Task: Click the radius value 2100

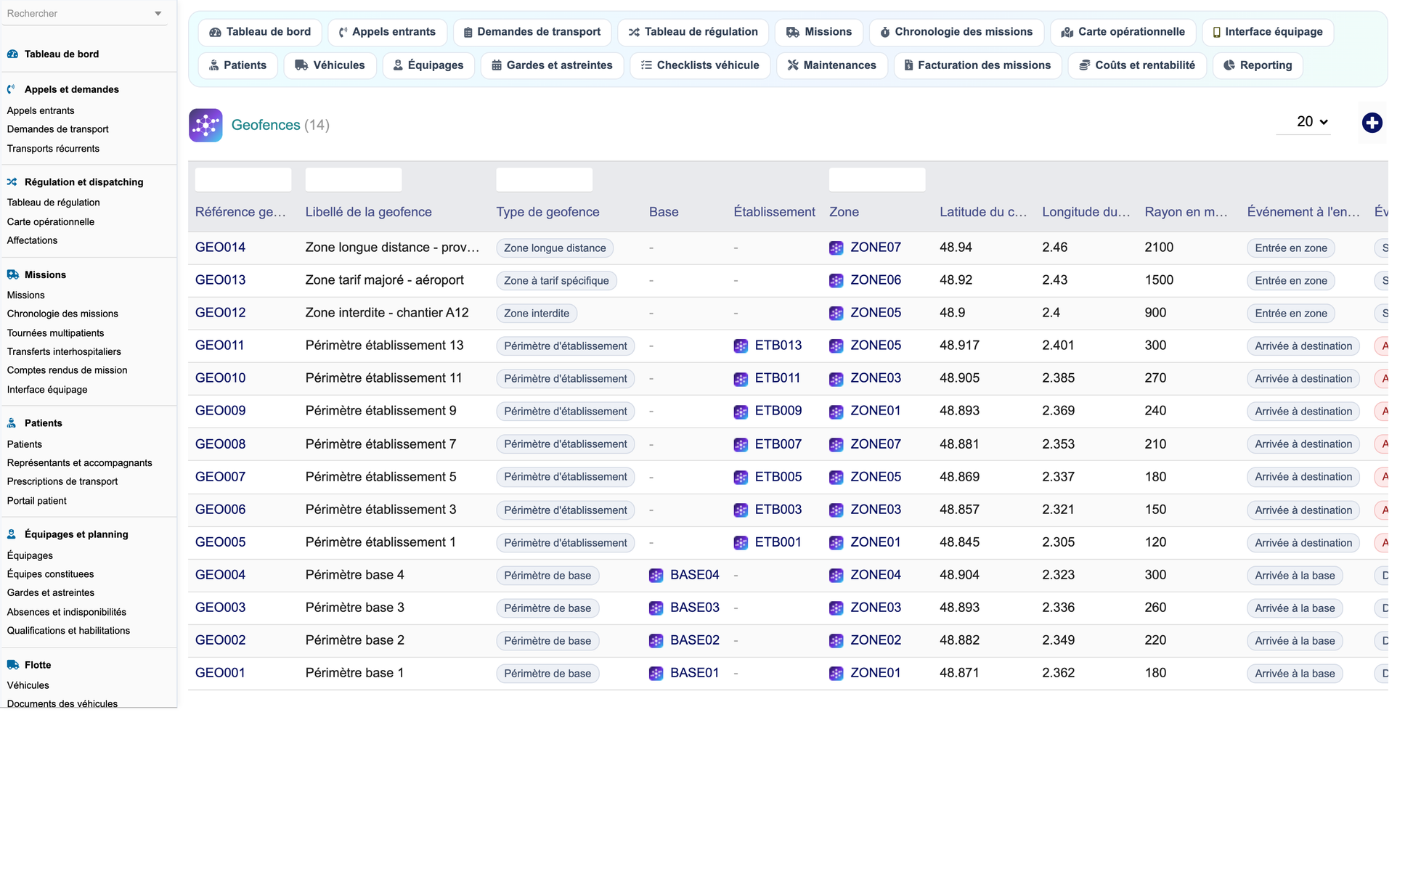Action: [1159, 248]
